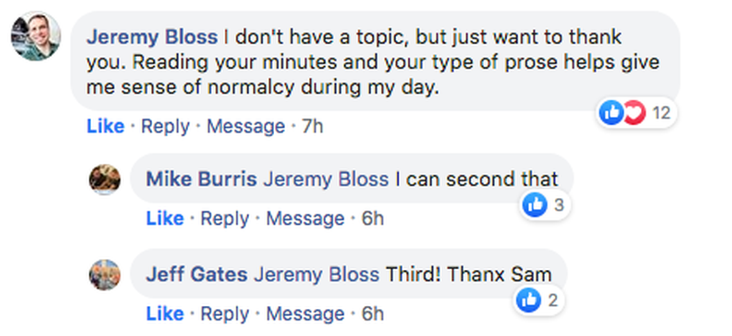Reply to Jeremy Bloss's comment

(165, 127)
